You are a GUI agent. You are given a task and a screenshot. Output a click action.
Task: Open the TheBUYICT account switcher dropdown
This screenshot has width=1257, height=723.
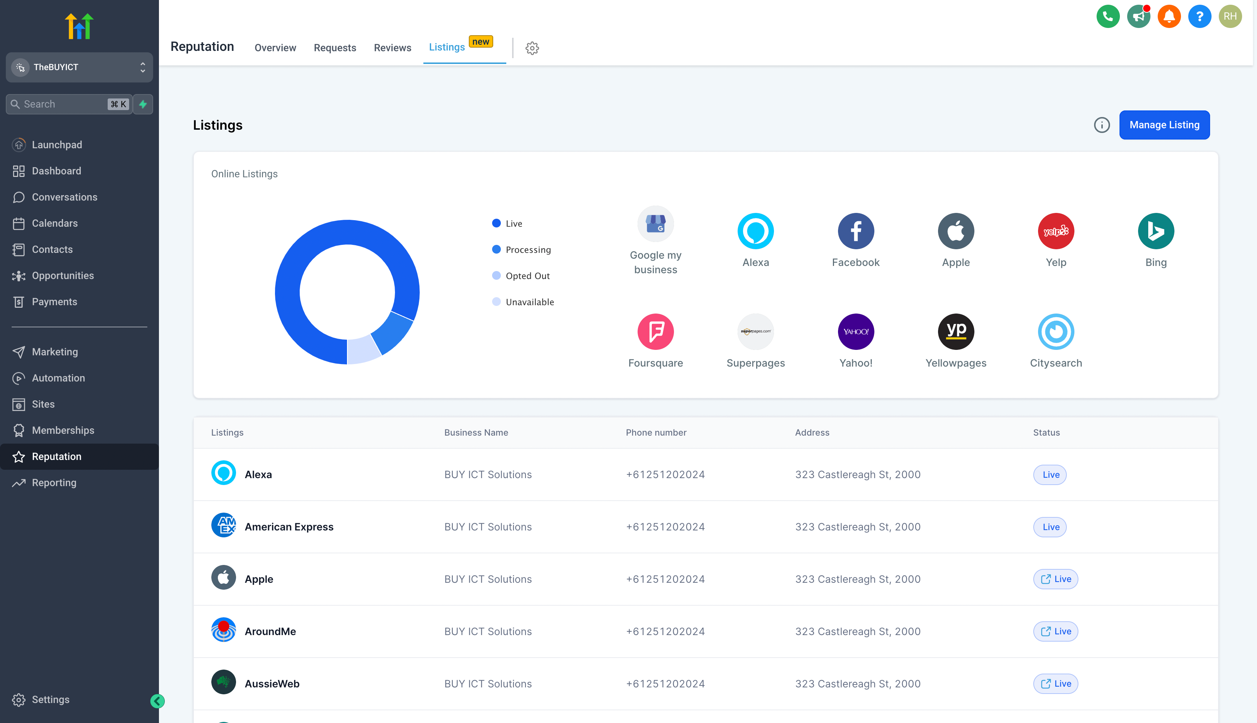(x=80, y=67)
